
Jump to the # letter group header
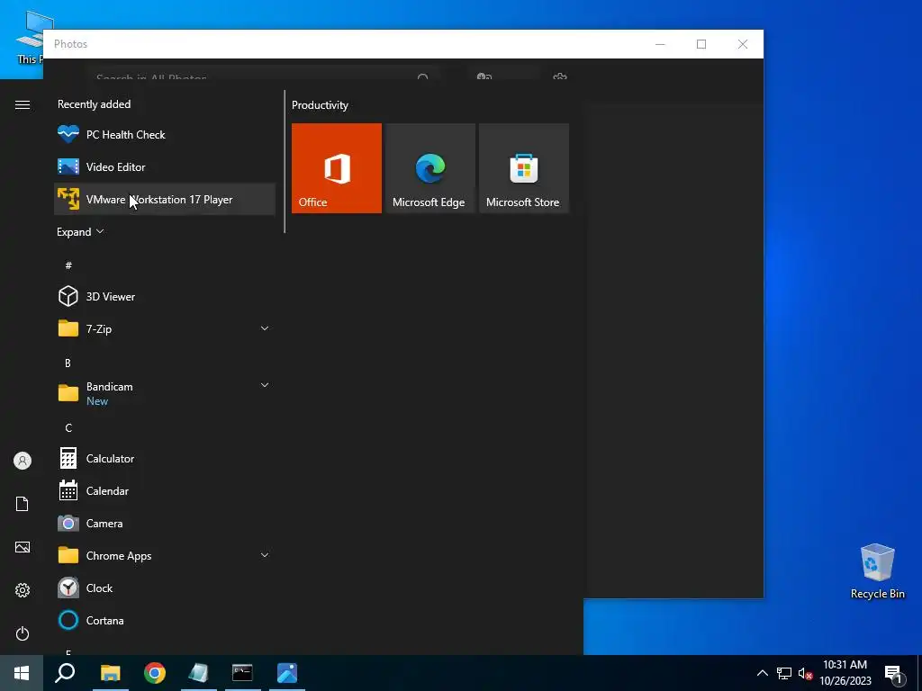(68, 265)
